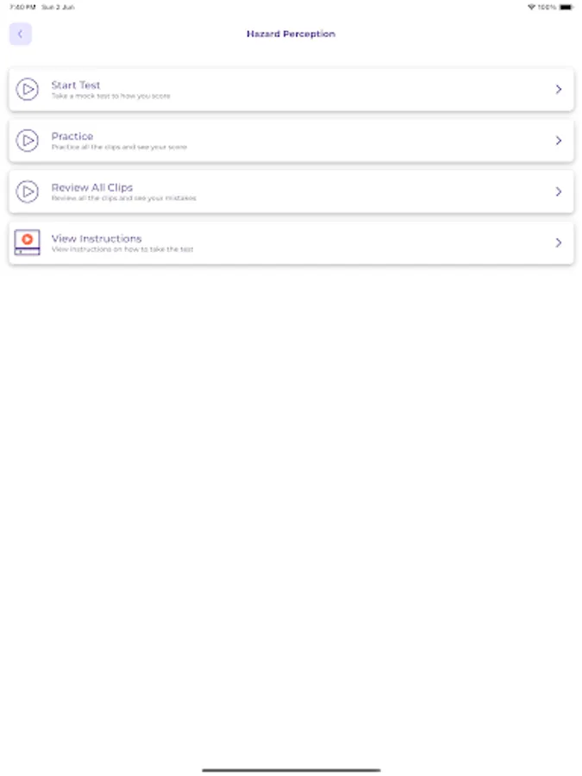582x776 pixels.
Task: Tap the chevron beside View Instructions
Action: (559, 242)
